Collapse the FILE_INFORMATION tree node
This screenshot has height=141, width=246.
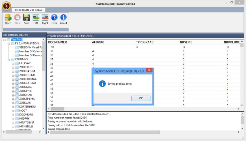(x=9, y=44)
